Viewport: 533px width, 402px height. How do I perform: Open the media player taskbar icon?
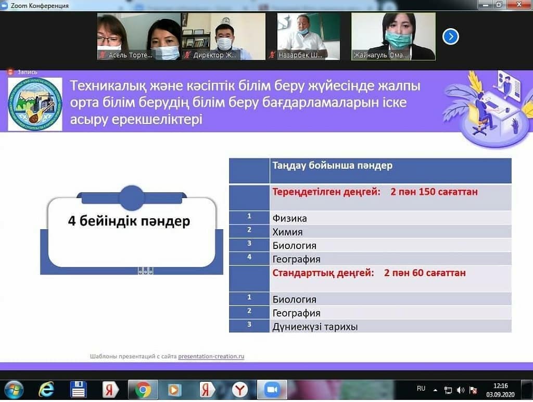[x=174, y=390]
